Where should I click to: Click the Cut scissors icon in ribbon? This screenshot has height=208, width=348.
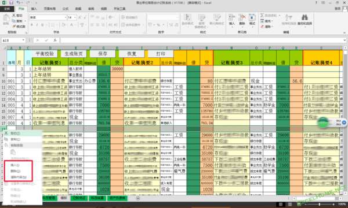(14, 15)
